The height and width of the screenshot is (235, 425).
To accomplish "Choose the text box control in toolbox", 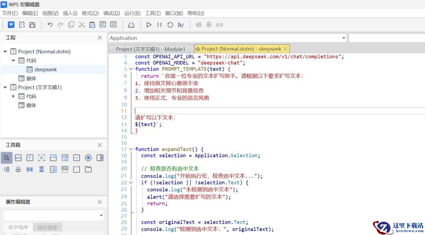I will click(30, 158).
